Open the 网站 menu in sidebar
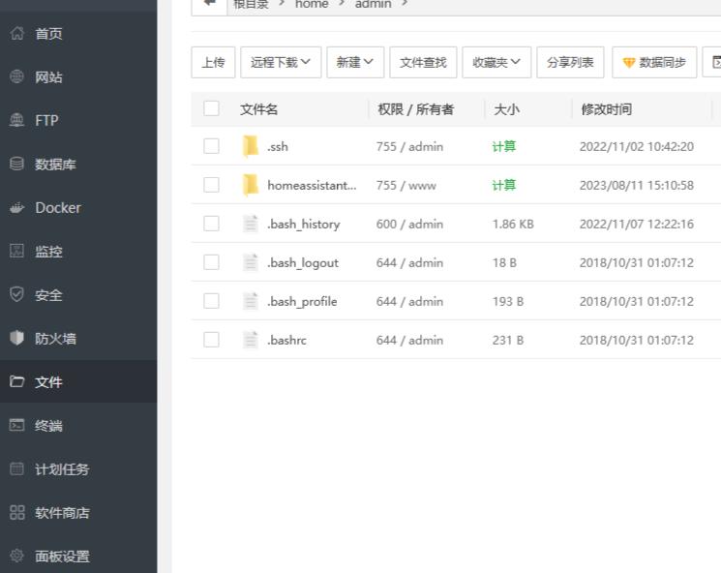721x573 pixels. [x=48, y=77]
